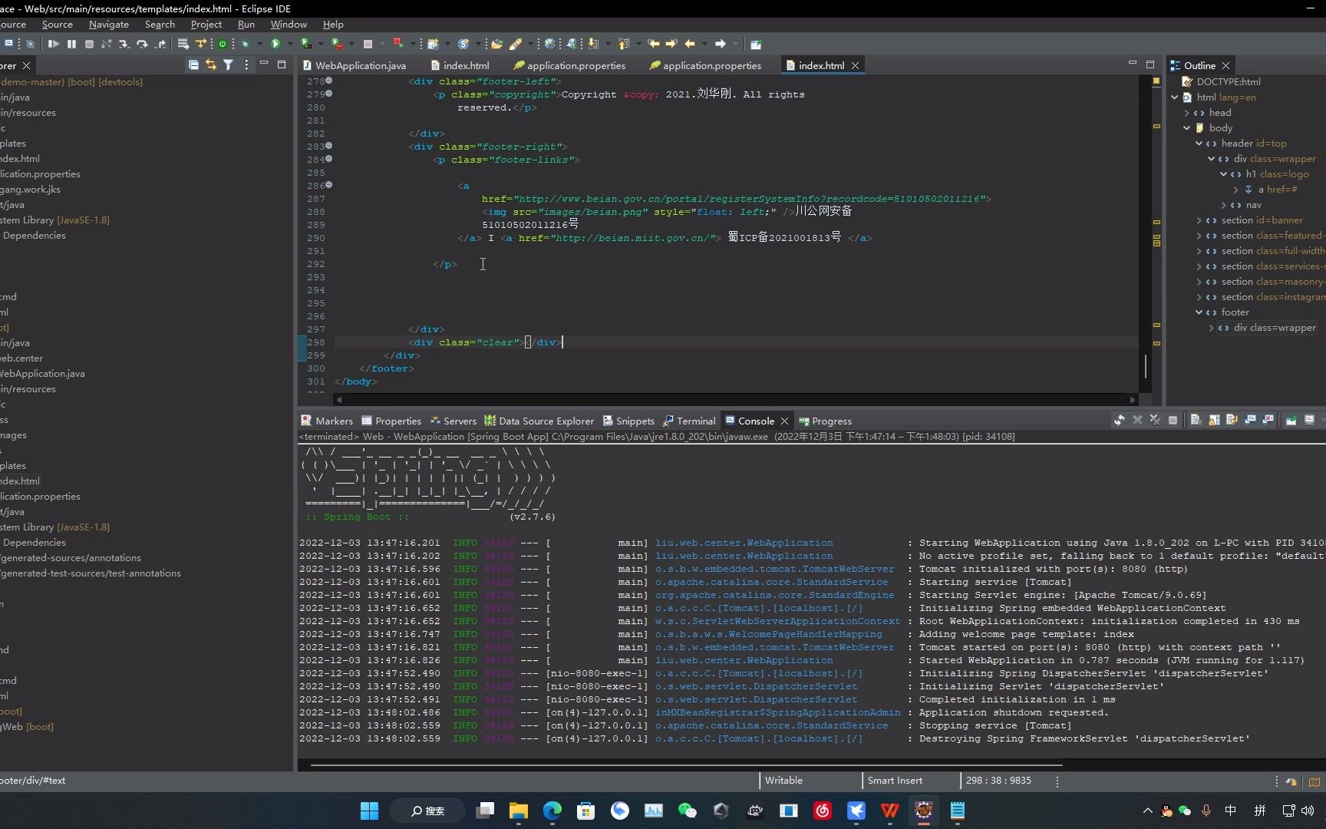
Task: Run the application with green play icon
Action: [x=275, y=44]
